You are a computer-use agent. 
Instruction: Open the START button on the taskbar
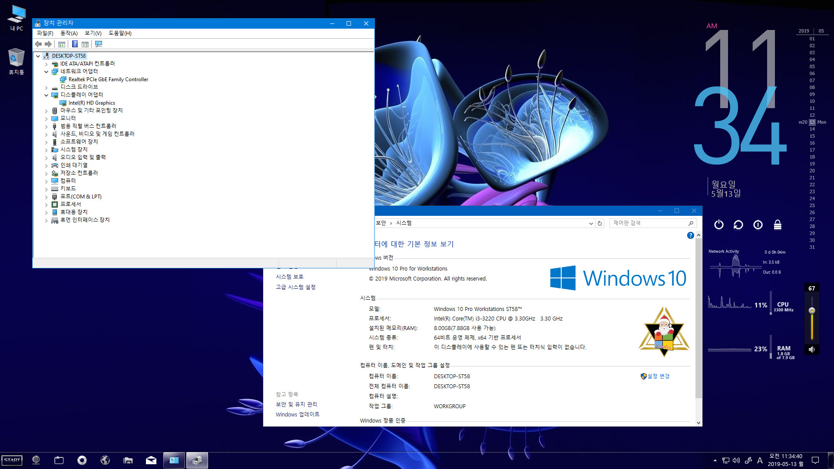pos(12,460)
